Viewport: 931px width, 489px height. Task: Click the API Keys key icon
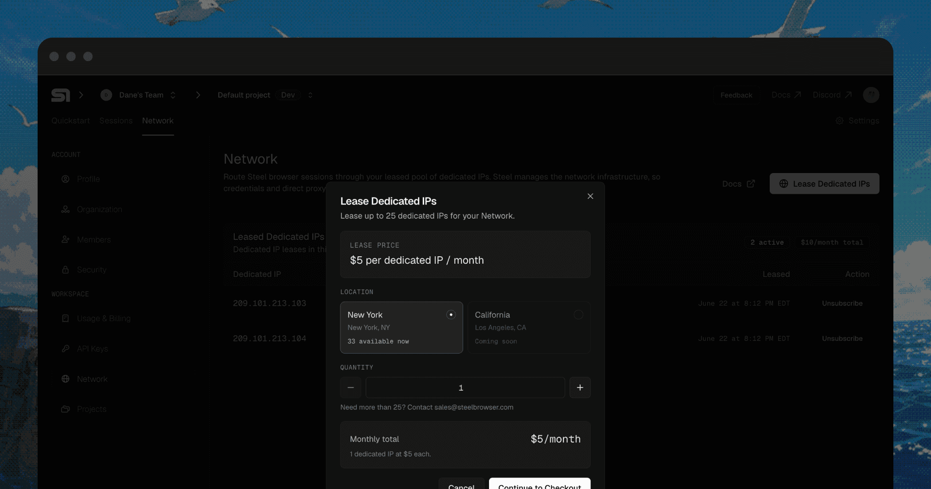click(x=65, y=349)
